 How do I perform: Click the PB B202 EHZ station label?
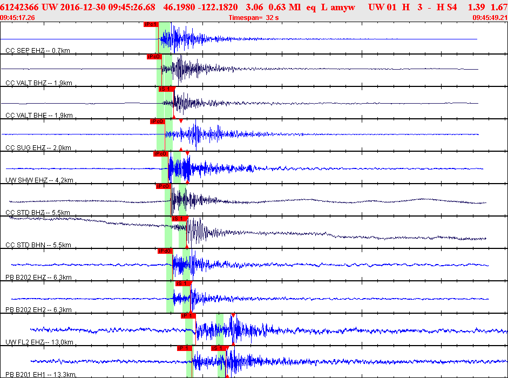38,278
